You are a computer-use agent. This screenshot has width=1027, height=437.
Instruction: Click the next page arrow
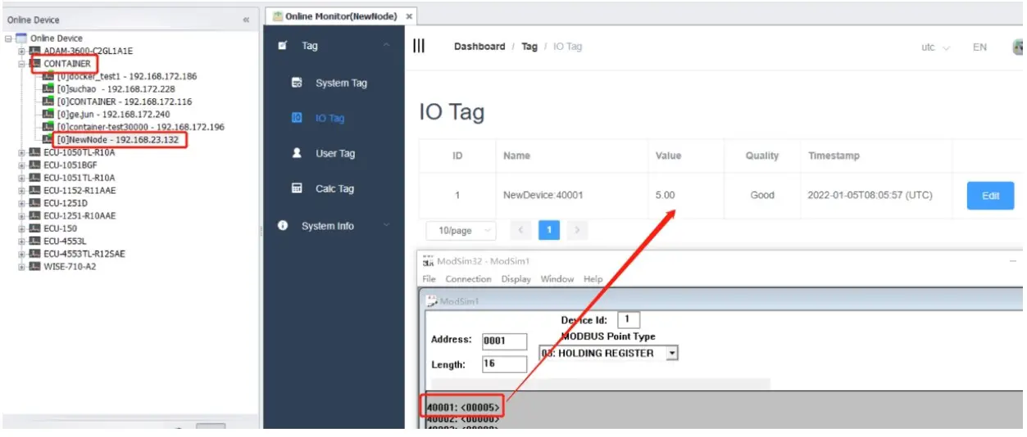pyautogui.click(x=577, y=231)
